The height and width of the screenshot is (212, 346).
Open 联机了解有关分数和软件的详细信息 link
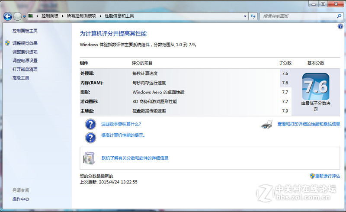click(x=135, y=158)
